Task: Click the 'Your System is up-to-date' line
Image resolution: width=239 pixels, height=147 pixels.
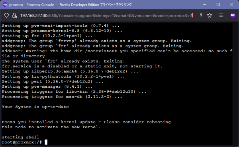Action: (35, 107)
